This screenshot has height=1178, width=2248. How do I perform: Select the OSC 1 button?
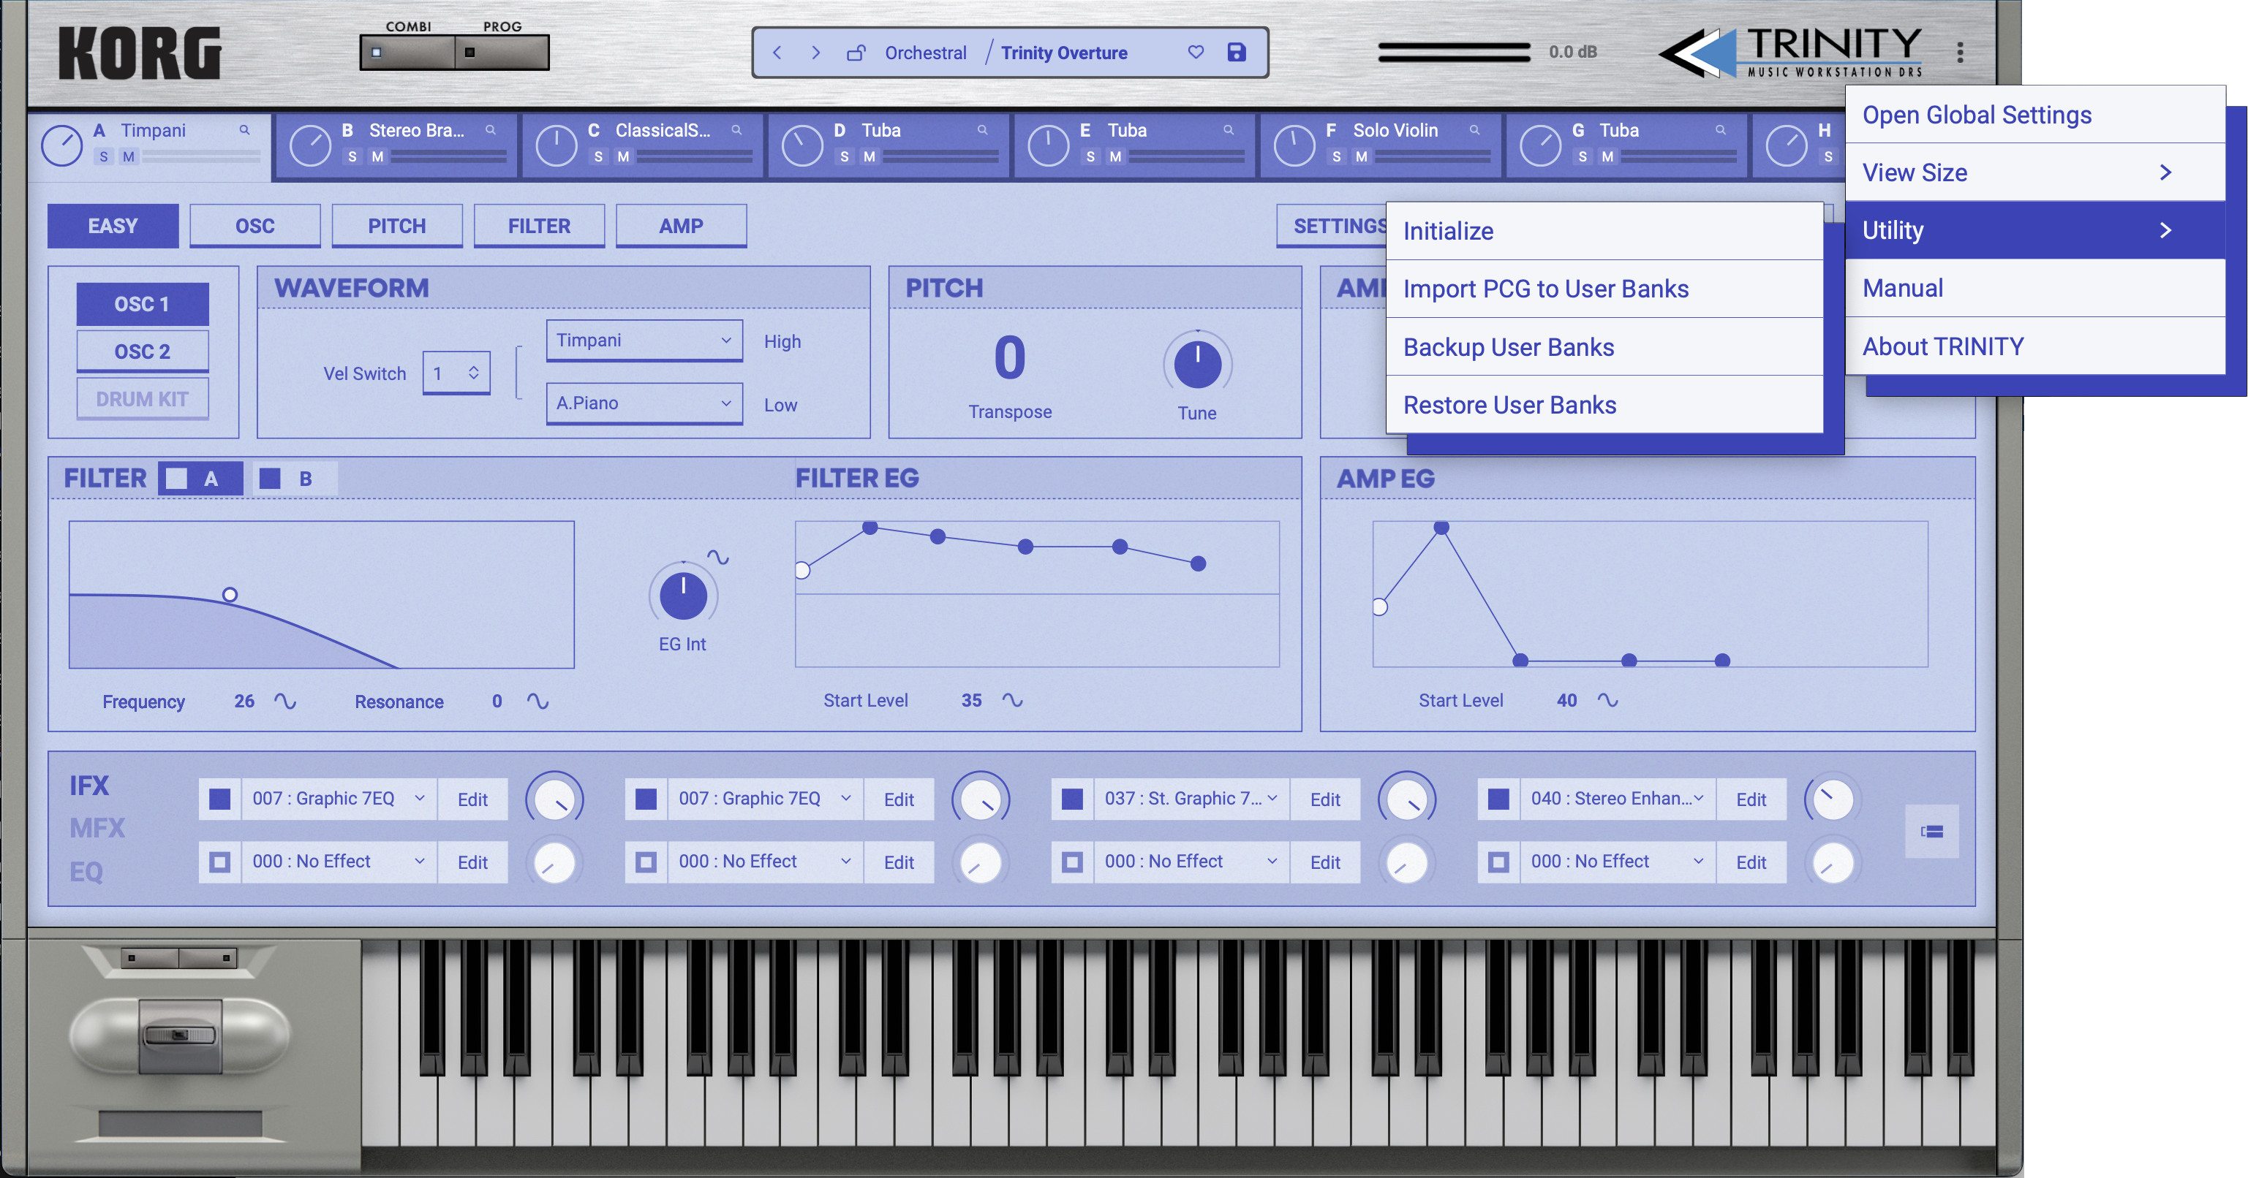click(x=143, y=304)
